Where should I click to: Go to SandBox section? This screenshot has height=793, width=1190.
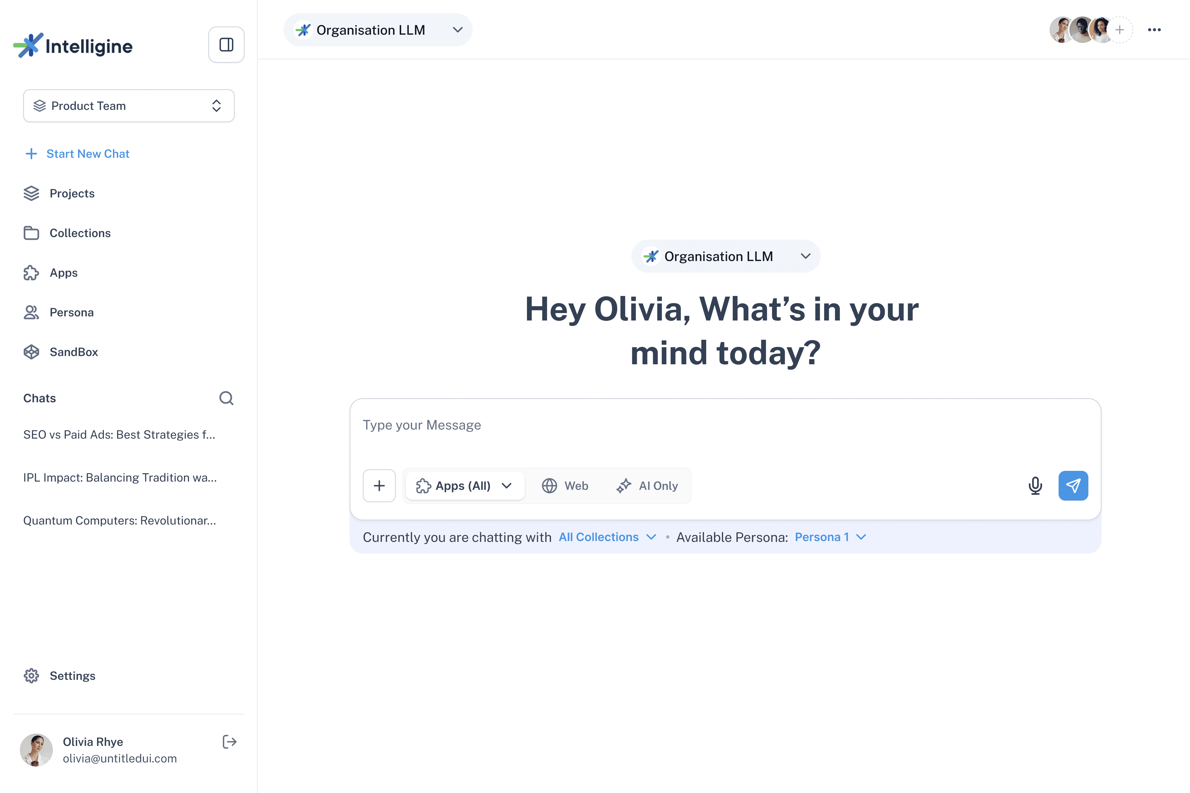coord(73,352)
